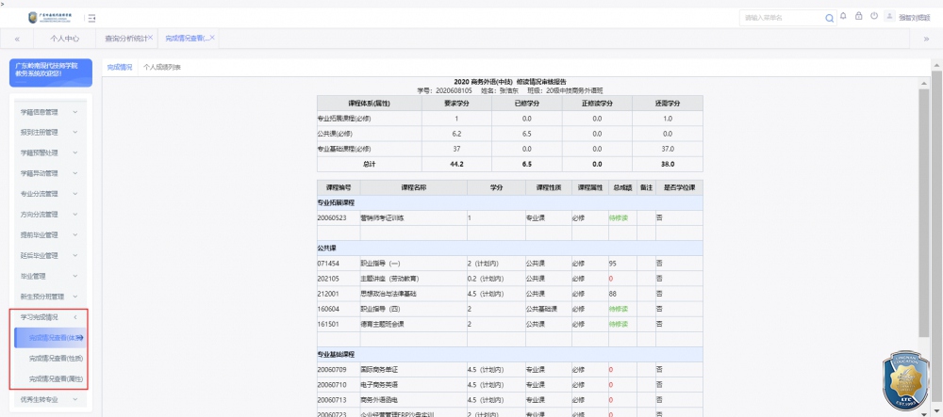
Task: Expand 专业分流管理 menu
Action: tap(49, 194)
